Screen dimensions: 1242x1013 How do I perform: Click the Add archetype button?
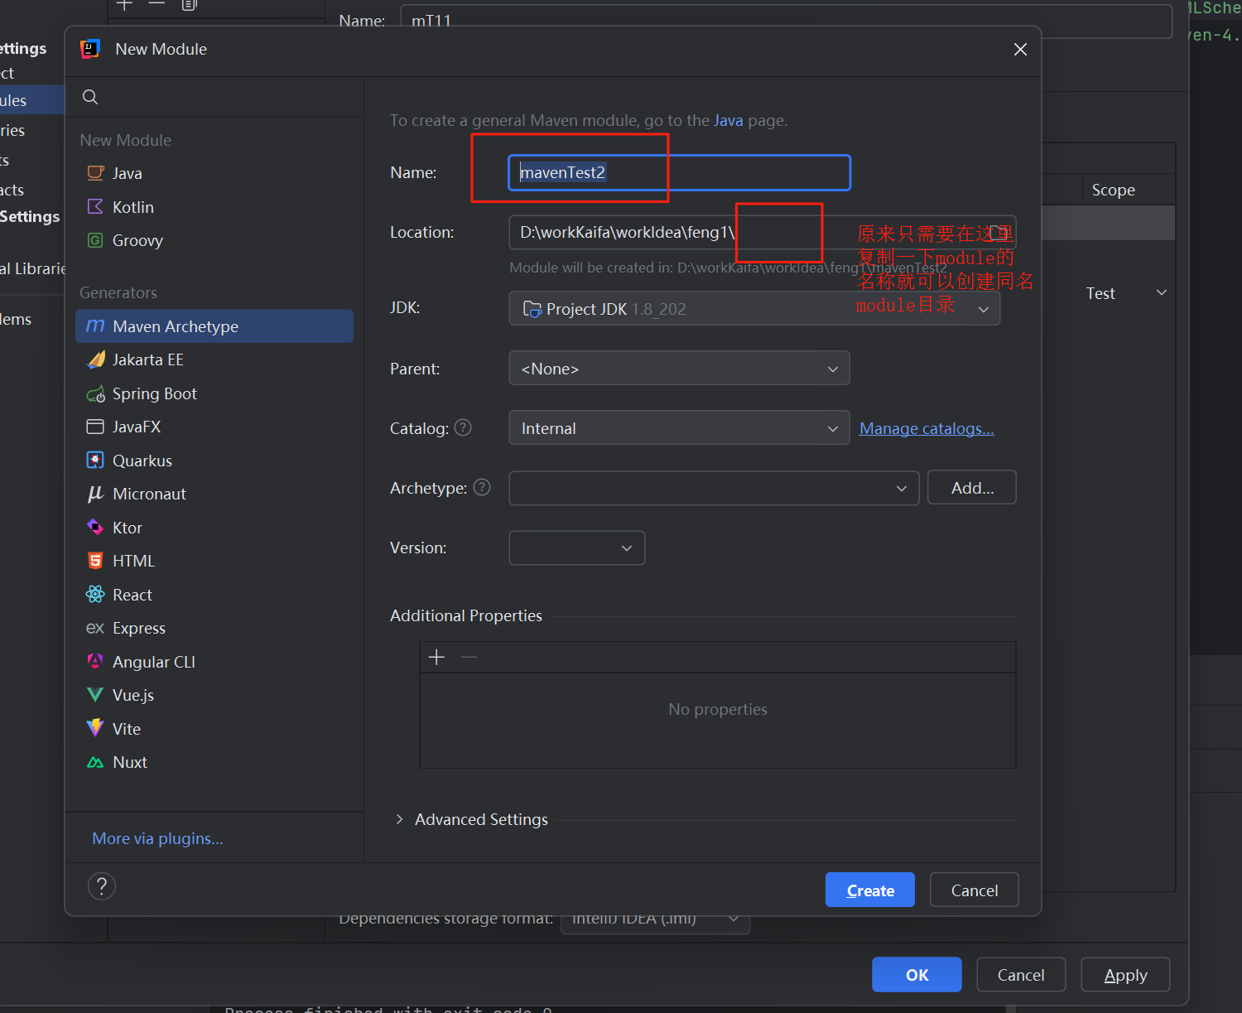click(972, 488)
